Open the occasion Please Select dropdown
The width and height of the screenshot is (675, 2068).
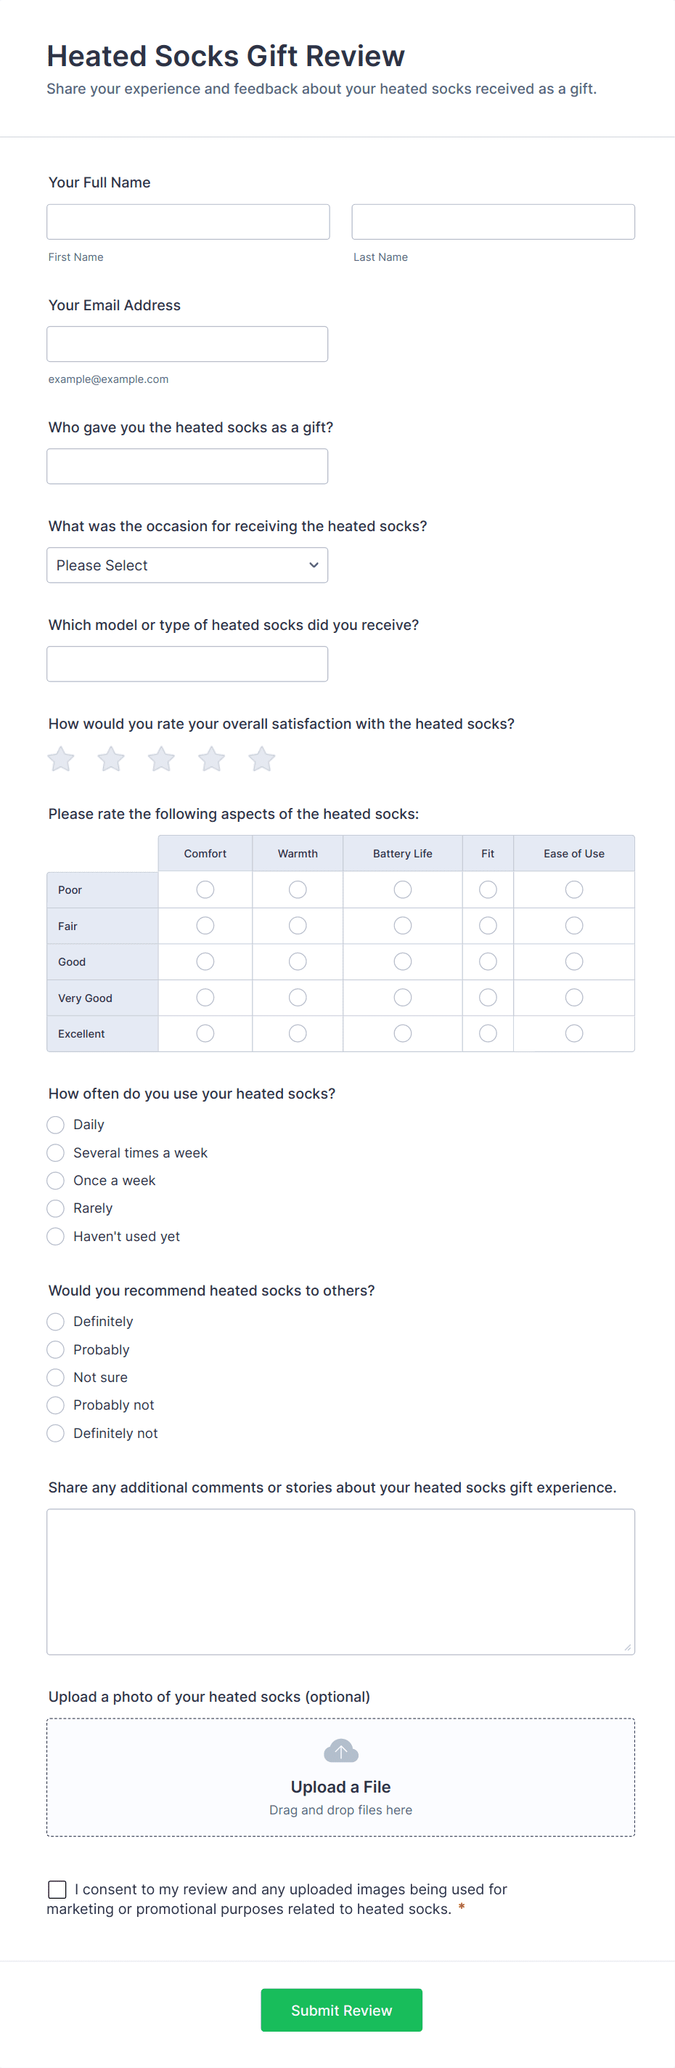point(187,565)
